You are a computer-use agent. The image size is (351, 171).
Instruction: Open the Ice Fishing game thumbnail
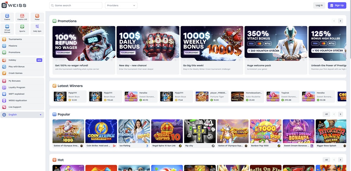(134, 131)
